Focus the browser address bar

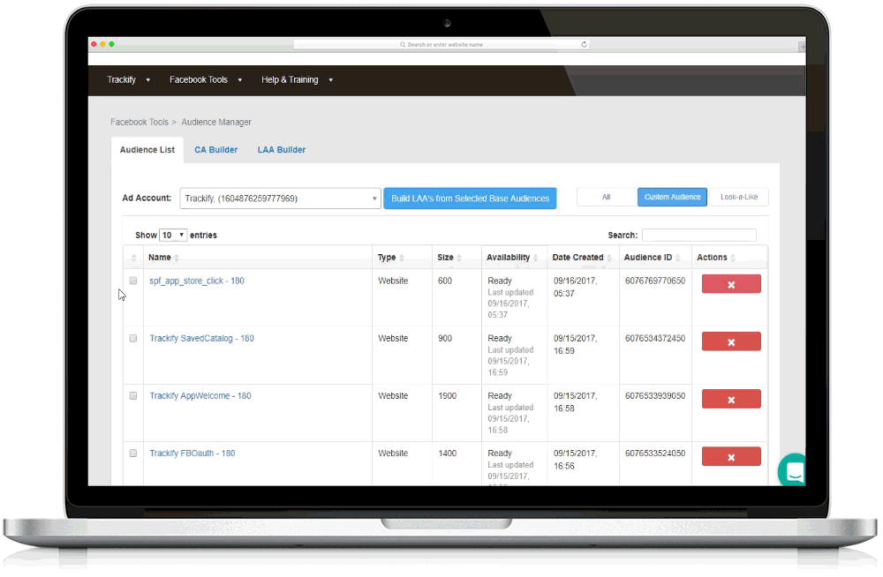click(x=441, y=44)
